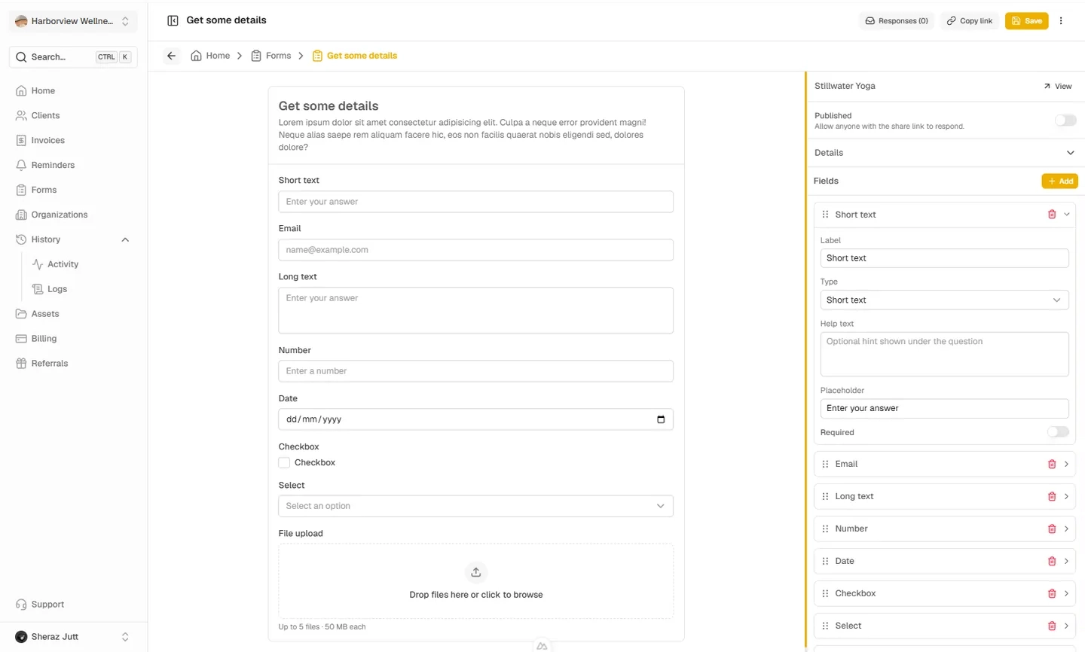
Task: Delete the Email field
Action: point(1052,464)
